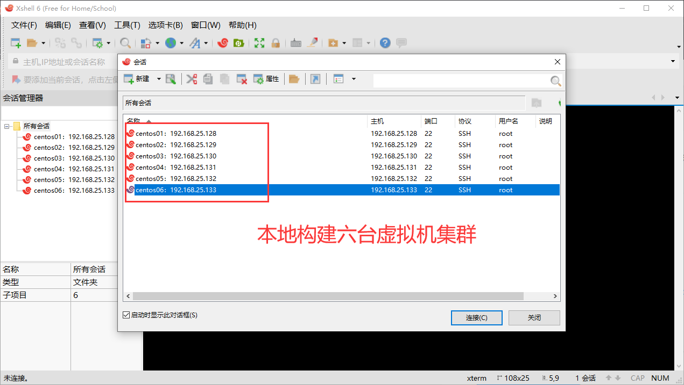Open tab list dropdown arrow at right edge

(678, 98)
